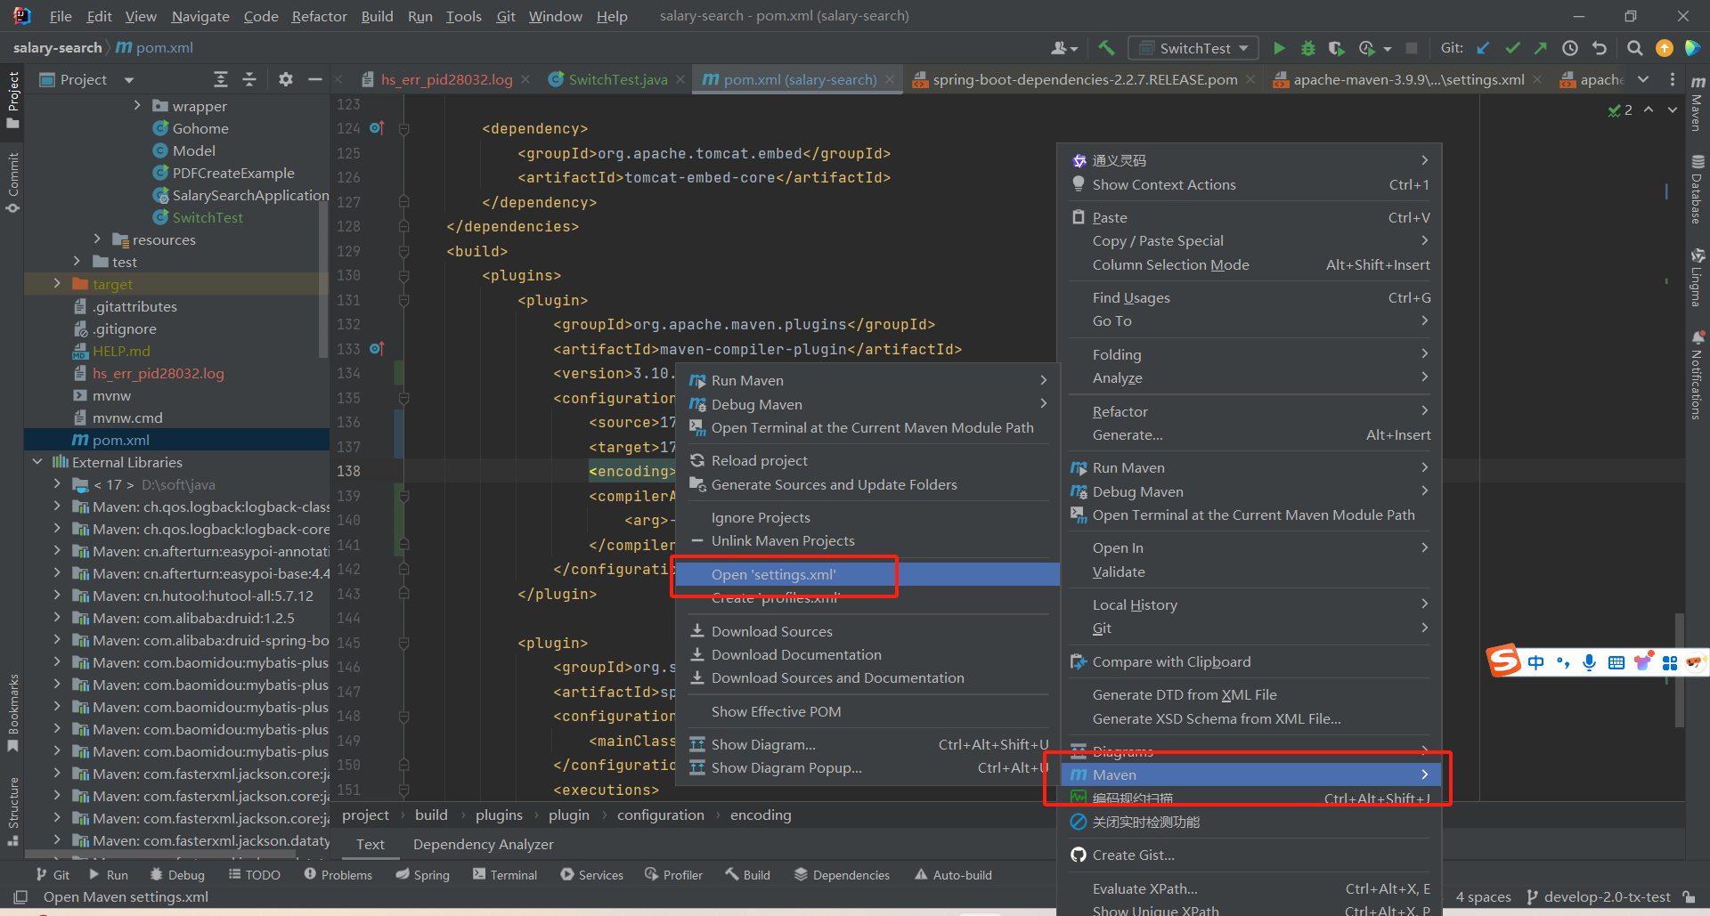Toggle Sogou IME Chinese mode
This screenshot has height=916, width=1710.
tap(1535, 662)
